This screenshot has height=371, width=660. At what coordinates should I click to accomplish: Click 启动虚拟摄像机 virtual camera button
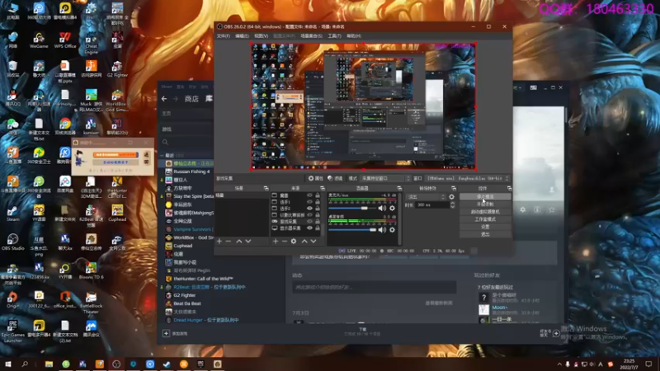pyautogui.click(x=485, y=212)
